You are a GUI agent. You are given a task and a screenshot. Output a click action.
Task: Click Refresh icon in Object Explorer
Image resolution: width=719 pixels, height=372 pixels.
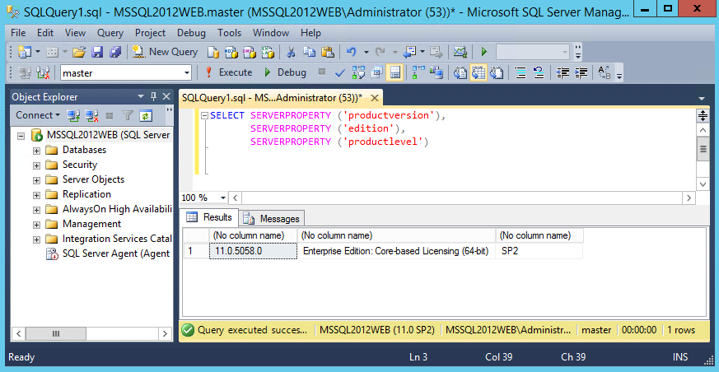pos(146,115)
